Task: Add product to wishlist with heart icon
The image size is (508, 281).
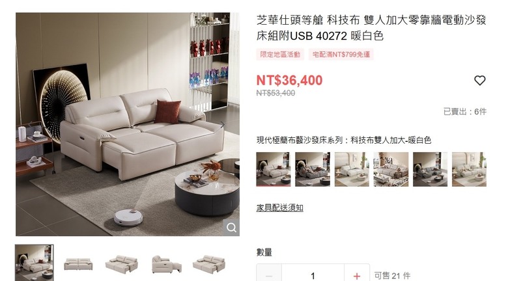Action: 479,80
